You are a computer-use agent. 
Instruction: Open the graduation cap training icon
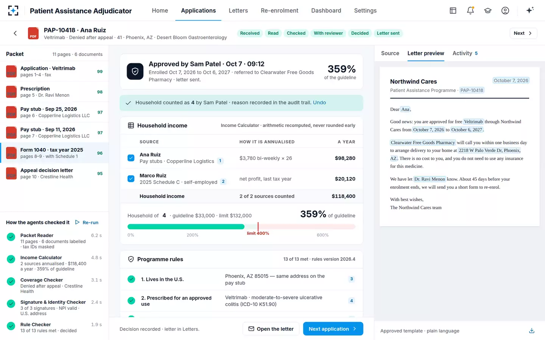(x=488, y=11)
